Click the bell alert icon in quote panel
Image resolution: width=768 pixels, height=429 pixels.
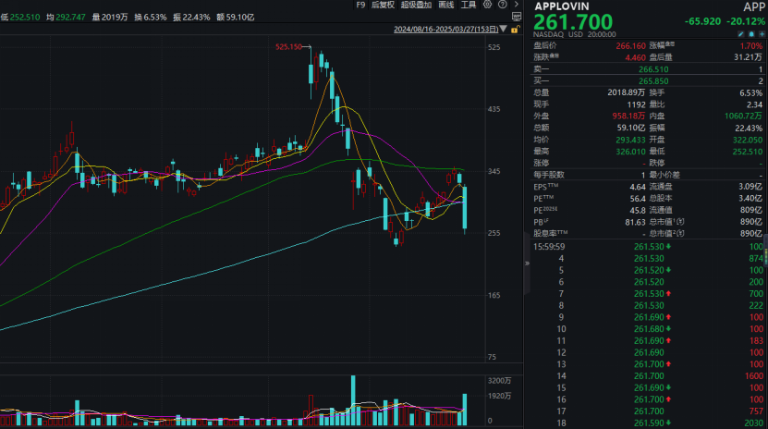point(751,34)
